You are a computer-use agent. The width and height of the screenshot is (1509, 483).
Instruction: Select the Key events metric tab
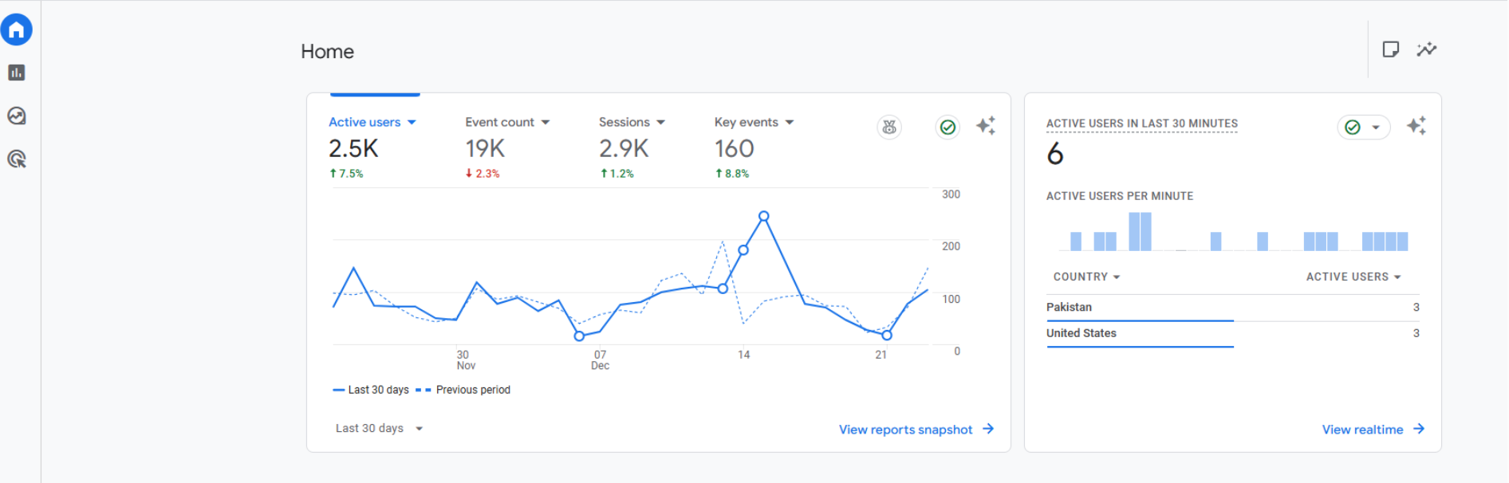[x=746, y=123]
